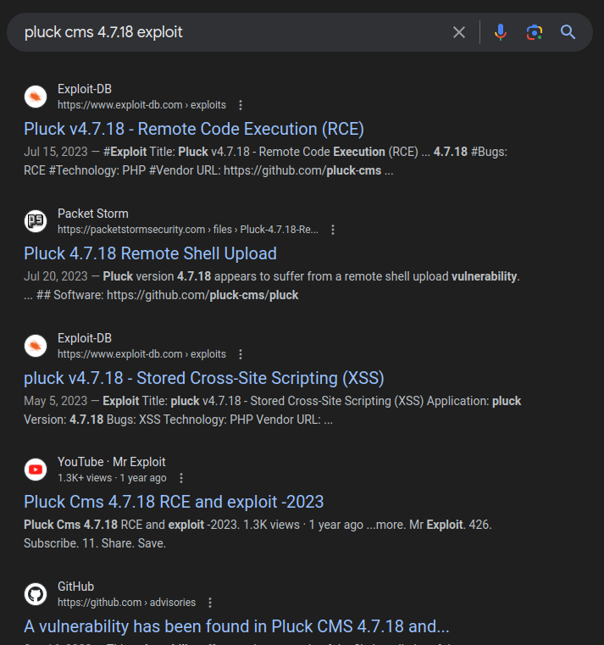The width and height of the screenshot is (604, 645).
Task: Click the YouTube result favicon
Action: pos(36,470)
